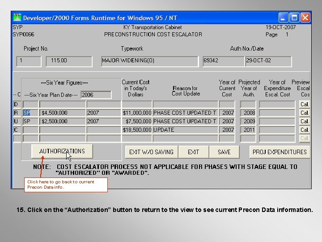Click current cost $11,000,000 field
Image resolution: width=322 pixels, height=242 pixels.
[137, 113]
